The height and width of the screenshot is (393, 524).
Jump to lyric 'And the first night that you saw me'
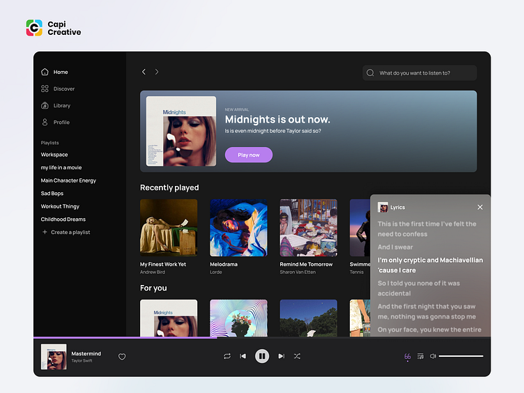[x=426, y=311]
